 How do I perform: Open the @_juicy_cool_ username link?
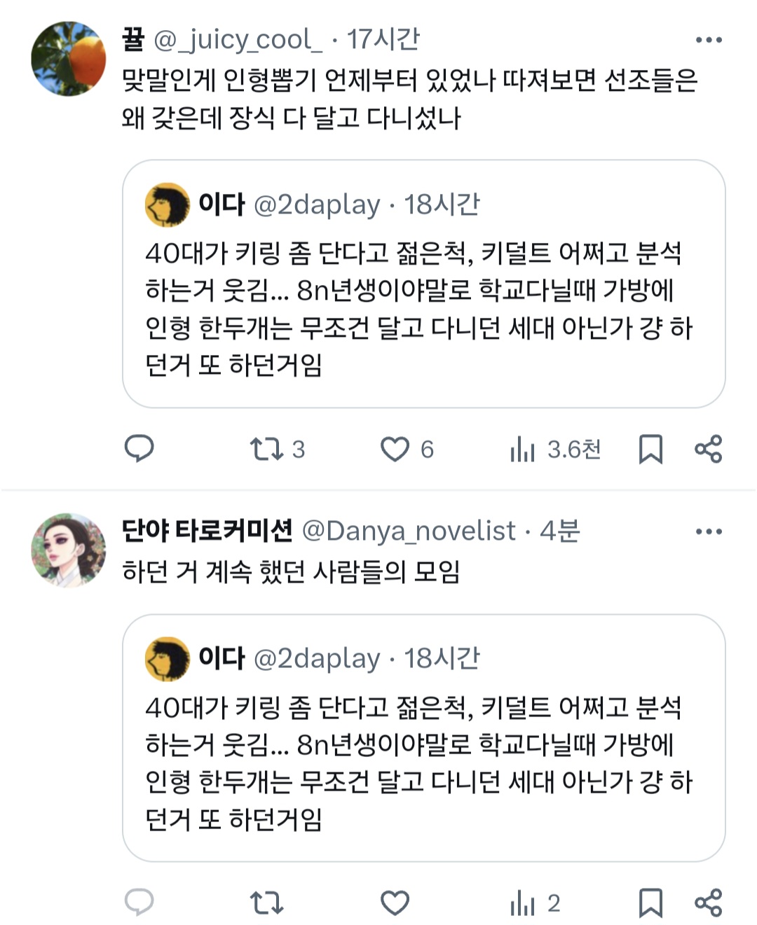coord(238,39)
